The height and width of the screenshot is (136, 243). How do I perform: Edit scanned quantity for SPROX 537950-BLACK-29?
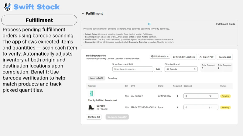point(201,107)
